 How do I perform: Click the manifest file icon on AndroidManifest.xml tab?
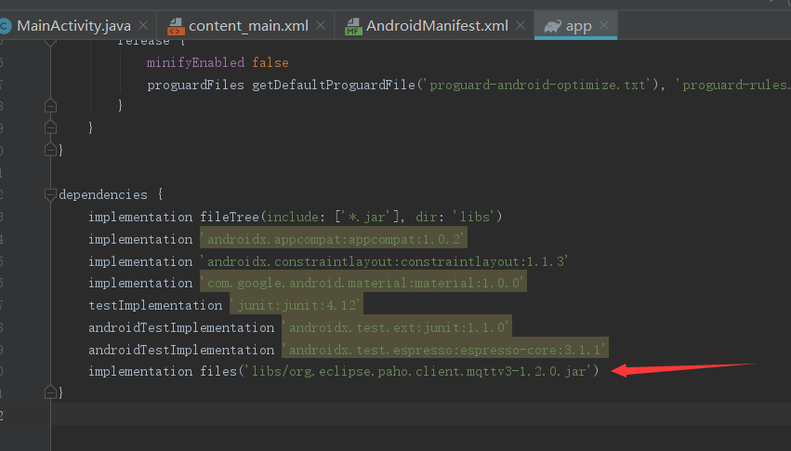353,26
